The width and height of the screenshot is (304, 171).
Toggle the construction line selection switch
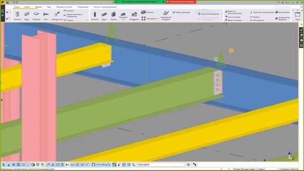[x=28, y=165]
